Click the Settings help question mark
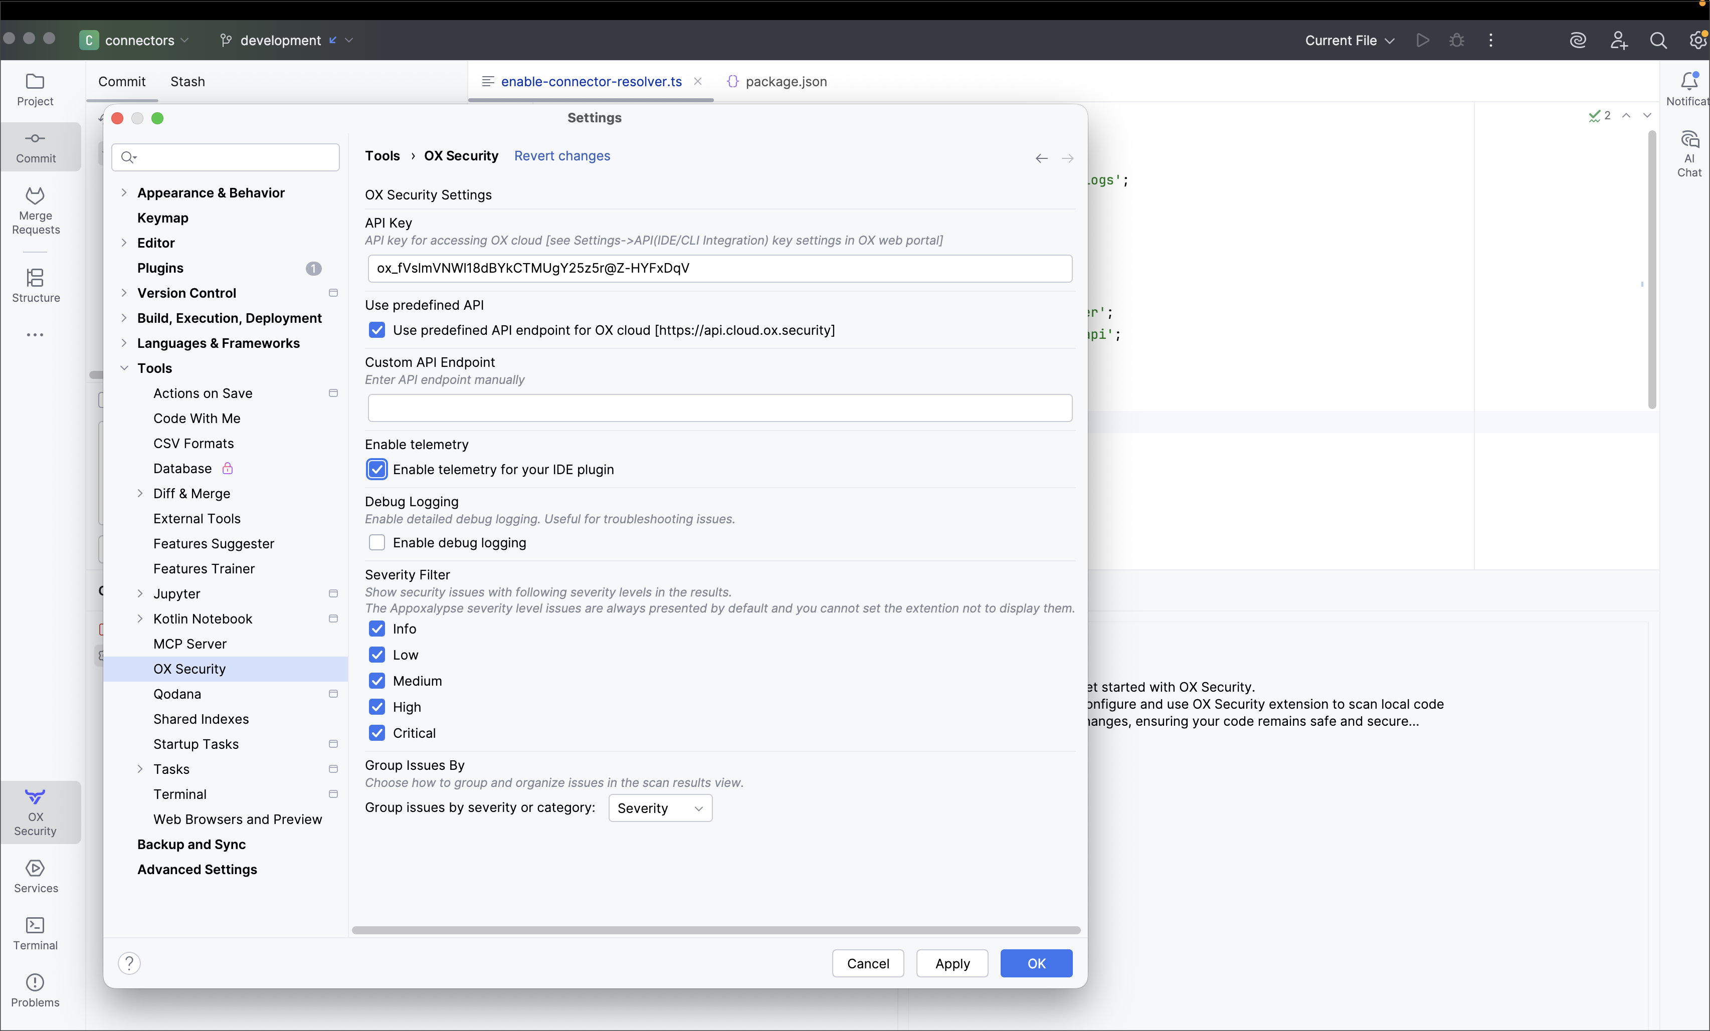 coord(129,963)
